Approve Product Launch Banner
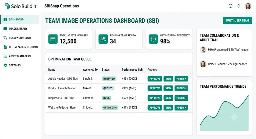The height and width of the screenshot is (139, 256). [x=155, y=88]
